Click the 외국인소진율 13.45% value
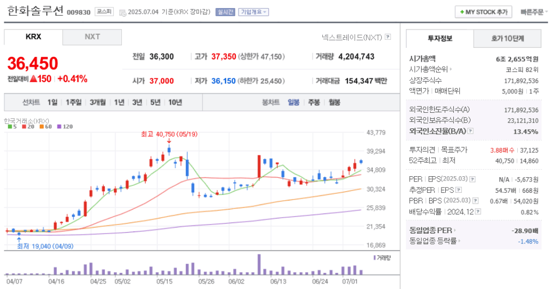Image resolution: width=550 pixels, height=289 pixels. click(525, 132)
